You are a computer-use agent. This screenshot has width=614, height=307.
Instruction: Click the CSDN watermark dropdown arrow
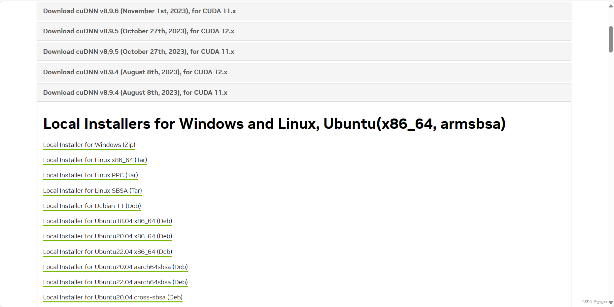[x=611, y=302]
